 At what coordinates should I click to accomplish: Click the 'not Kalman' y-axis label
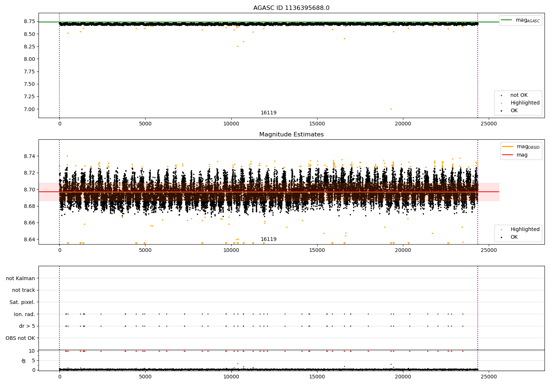(21, 279)
